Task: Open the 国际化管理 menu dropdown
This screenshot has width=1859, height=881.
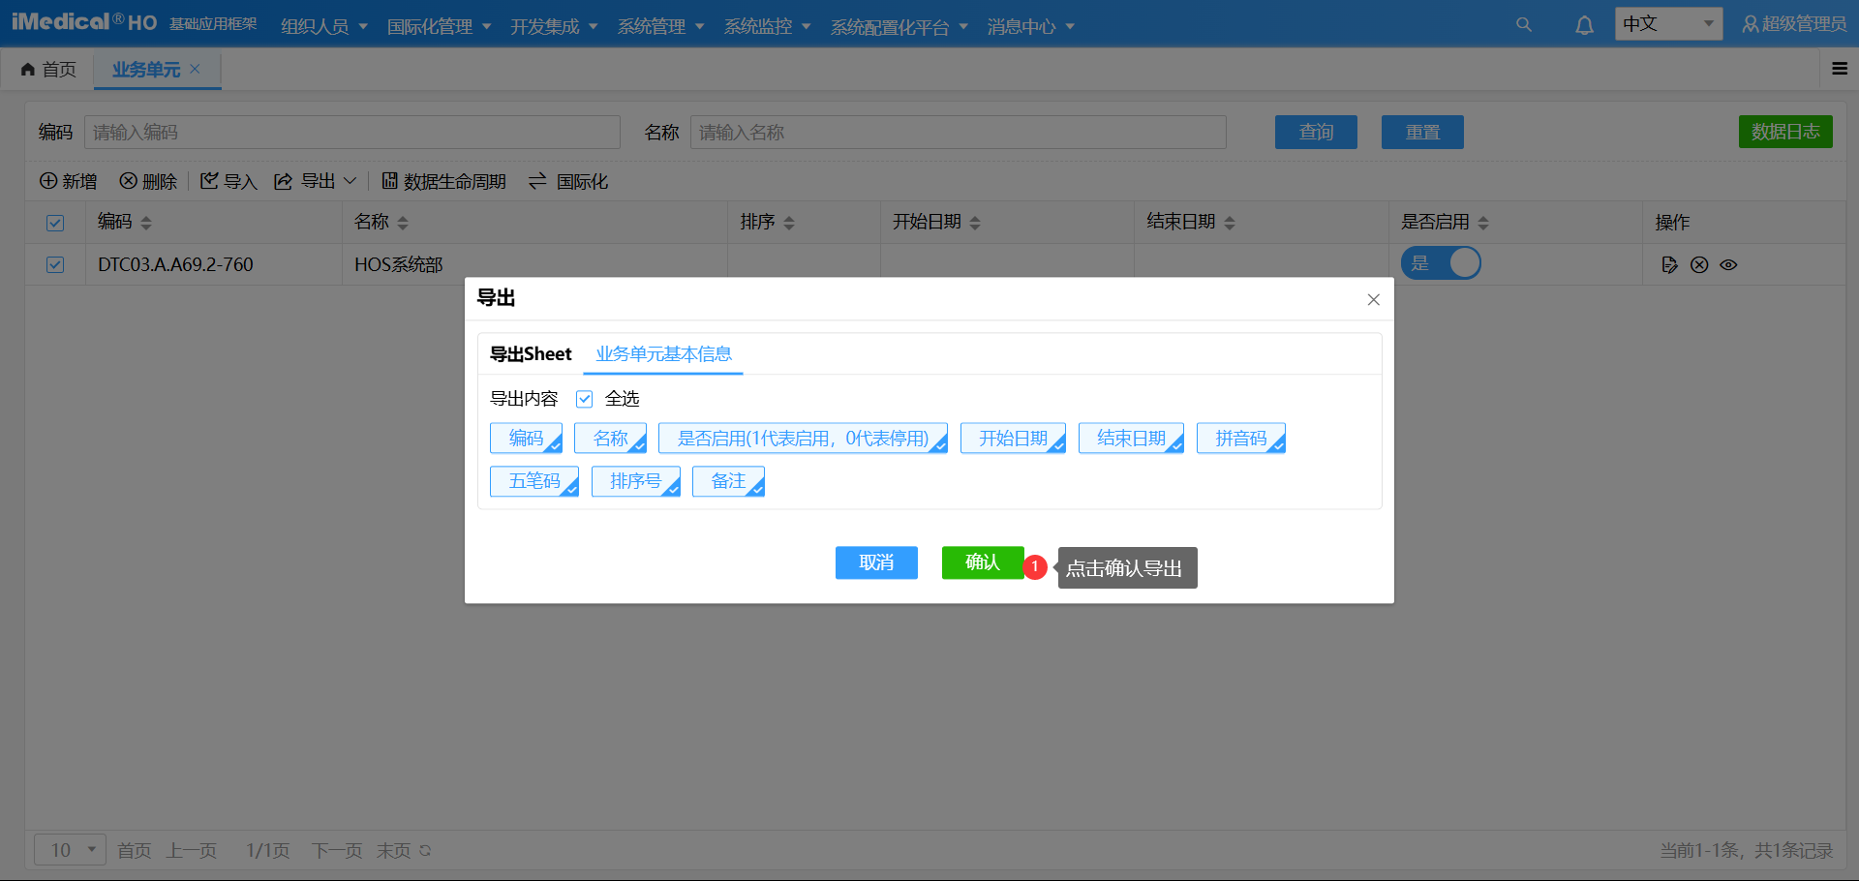Action: (x=440, y=26)
